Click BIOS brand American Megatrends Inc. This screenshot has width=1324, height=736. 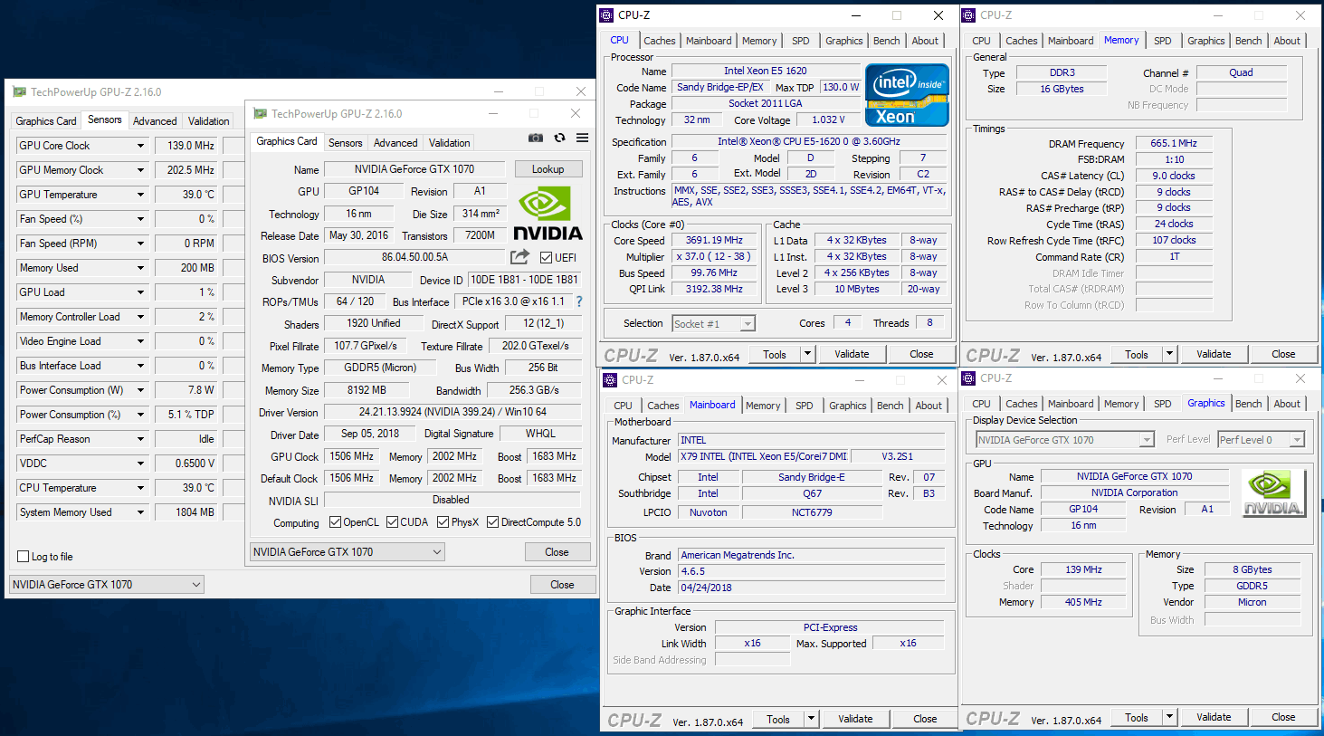[x=812, y=555]
